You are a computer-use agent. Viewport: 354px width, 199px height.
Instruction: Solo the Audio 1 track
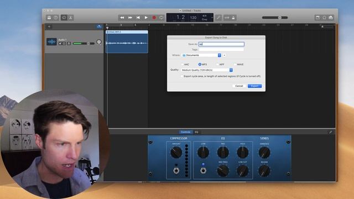64,44
